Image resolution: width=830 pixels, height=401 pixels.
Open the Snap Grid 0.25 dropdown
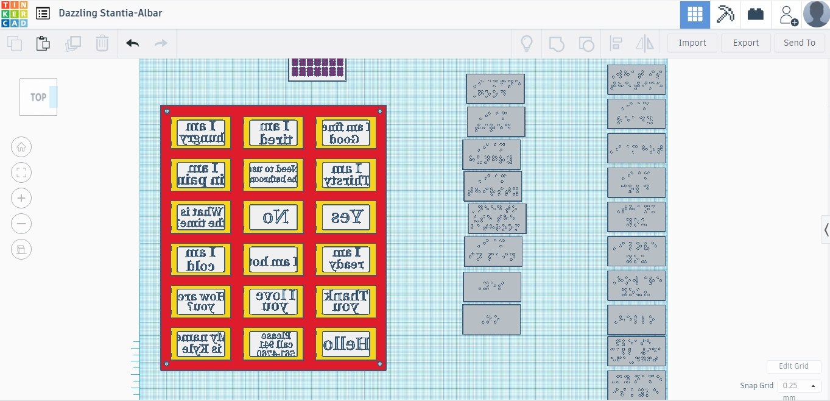tap(800, 386)
